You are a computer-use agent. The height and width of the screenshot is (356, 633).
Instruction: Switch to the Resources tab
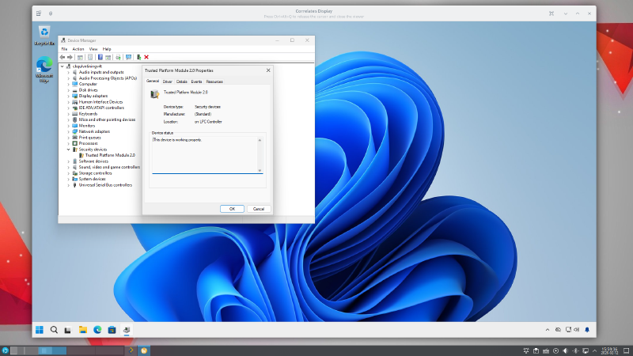pyautogui.click(x=214, y=81)
